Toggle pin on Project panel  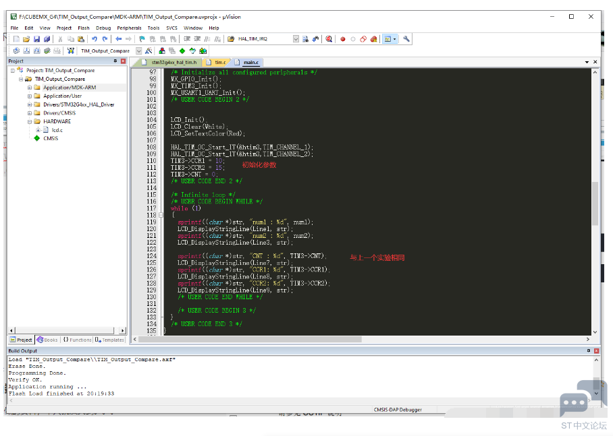point(115,61)
